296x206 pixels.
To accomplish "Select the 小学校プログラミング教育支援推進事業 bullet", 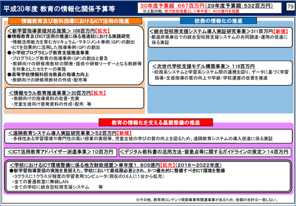I will pos(48,53).
